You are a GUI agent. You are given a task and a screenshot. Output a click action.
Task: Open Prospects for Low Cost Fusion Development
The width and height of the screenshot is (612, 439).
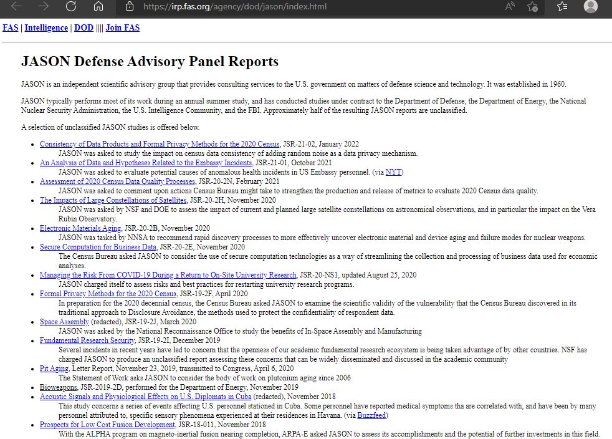pyautogui.click(x=107, y=425)
